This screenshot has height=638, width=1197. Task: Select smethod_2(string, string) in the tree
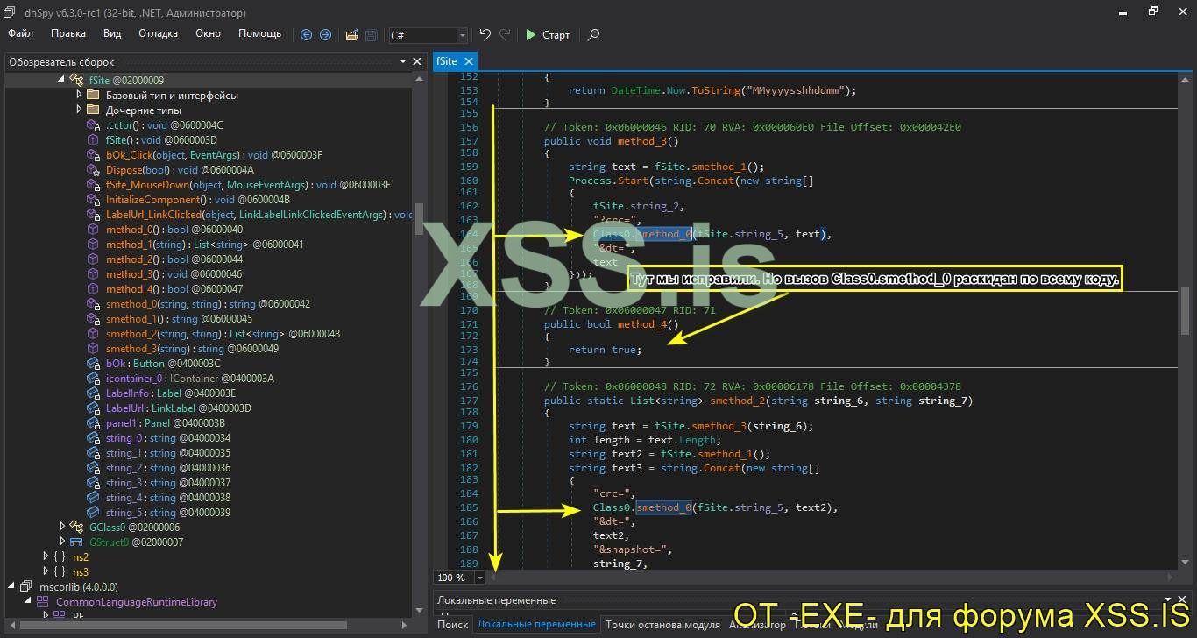[x=223, y=334]
